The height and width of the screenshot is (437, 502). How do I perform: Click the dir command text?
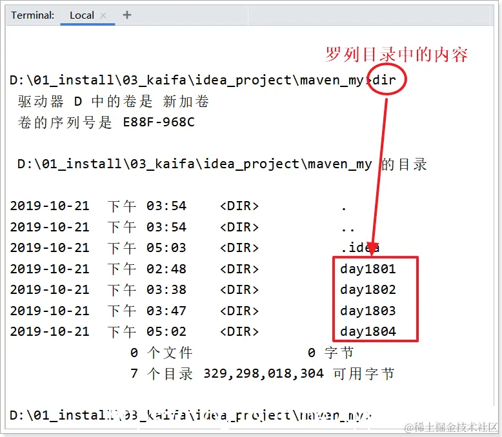point(384,80)
